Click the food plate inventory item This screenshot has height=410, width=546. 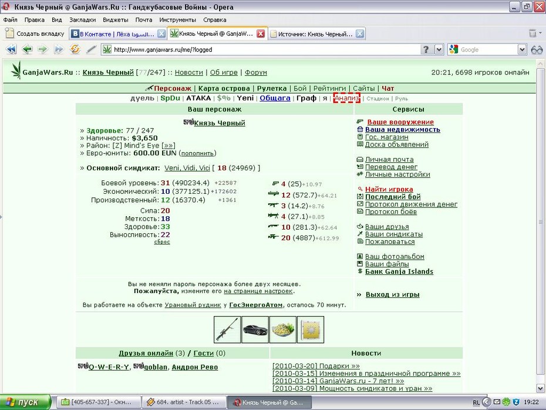pyautogui.click(x=283, y=330)
